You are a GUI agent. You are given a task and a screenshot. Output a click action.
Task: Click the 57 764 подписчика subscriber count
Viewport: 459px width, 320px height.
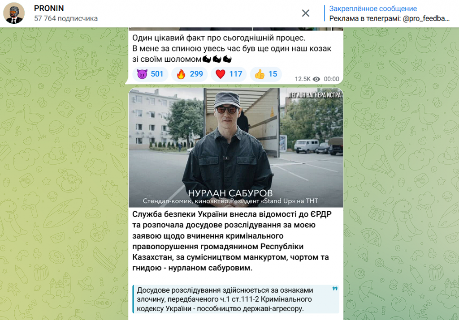tap(66, 18)
